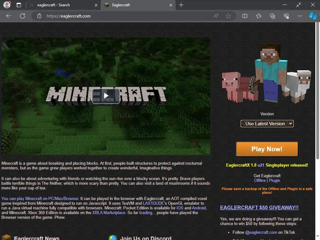
Task: Click the Steve with pig and sheep image
Action: click(267, 73)
